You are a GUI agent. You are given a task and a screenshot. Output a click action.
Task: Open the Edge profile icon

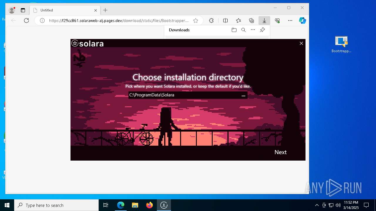coord(12,10)
